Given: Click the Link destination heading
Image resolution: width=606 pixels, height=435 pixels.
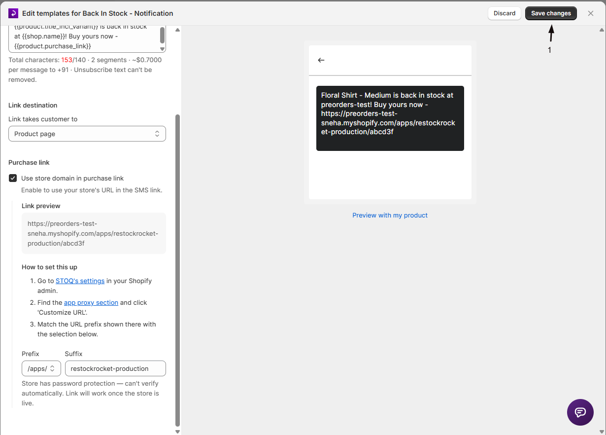Looking at the screenshot, I should click(33, 105).
